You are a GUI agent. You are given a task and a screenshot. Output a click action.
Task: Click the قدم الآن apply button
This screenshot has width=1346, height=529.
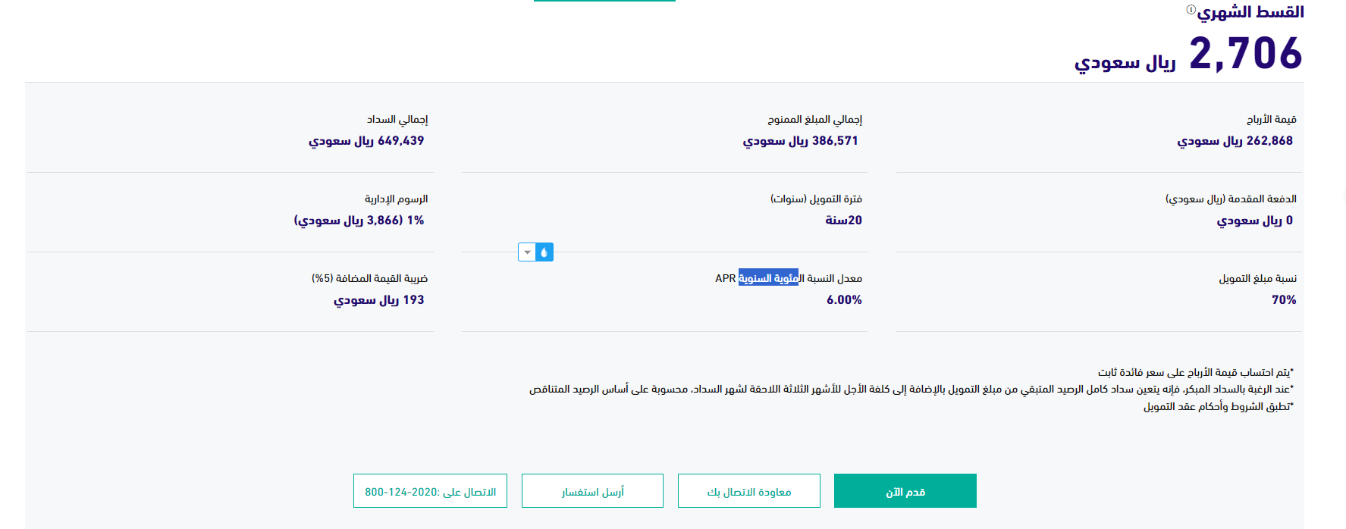click(905, 491)
